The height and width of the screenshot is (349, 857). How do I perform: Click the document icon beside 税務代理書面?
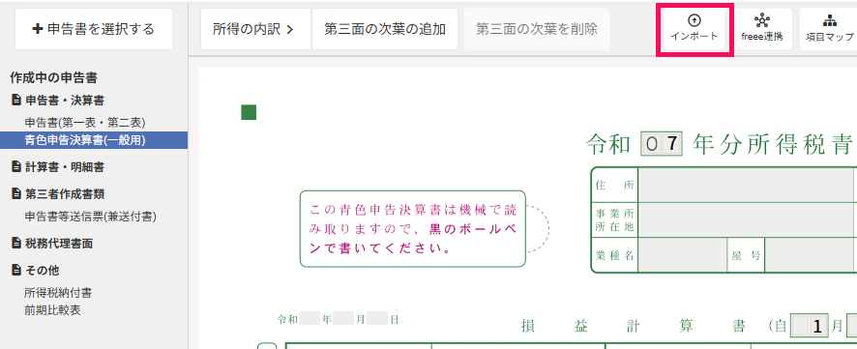(x=16, y=244)
